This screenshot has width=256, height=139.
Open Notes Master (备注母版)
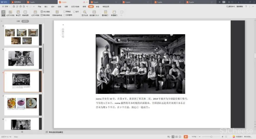[45, 15]
